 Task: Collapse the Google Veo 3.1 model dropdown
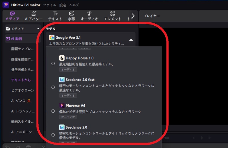click(x=131, y=40)
